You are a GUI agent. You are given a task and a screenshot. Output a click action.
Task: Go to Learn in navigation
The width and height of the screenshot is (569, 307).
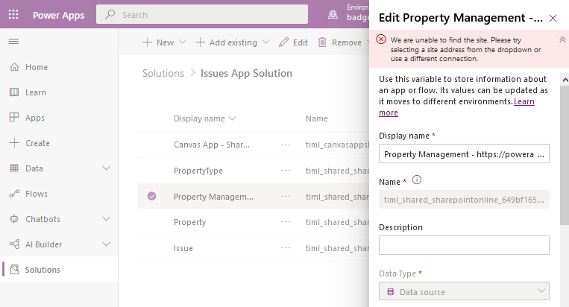pos(36,92)
